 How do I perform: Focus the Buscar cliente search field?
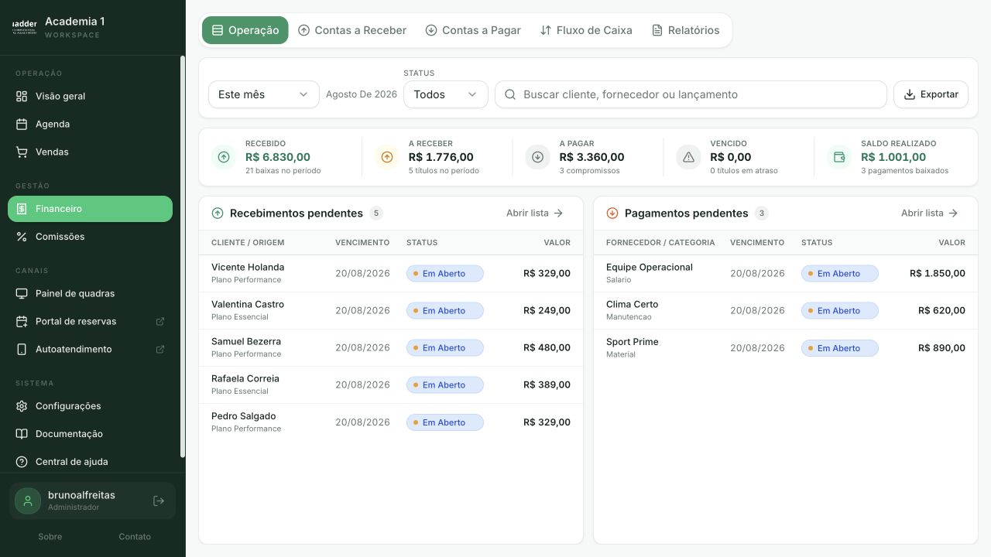click(x=691, y=94)
